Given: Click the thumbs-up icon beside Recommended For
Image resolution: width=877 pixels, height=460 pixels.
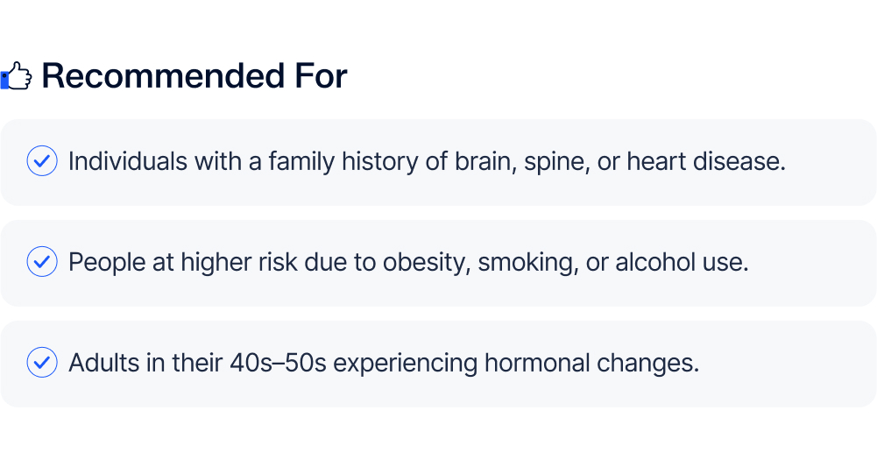Looking at the screenshot, I should (17, 77).
